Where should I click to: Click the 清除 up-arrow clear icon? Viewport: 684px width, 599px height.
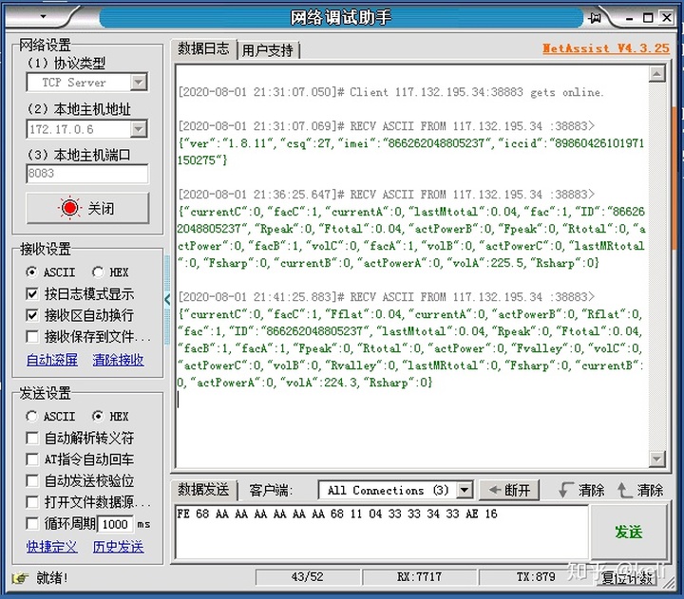(x=624, y=490)
